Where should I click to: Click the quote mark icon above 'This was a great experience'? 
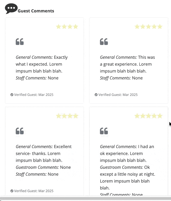(104, 42)
